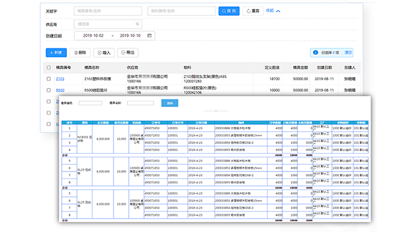Click 模具编号 input in report window
The height and width of the screenshot is (232, 413).
click(91, 103)
